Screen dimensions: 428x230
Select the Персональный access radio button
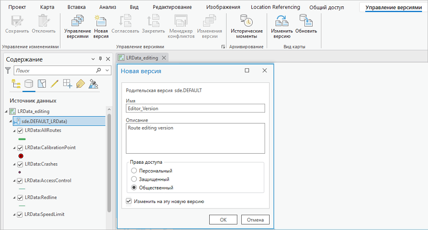point(134,171)
